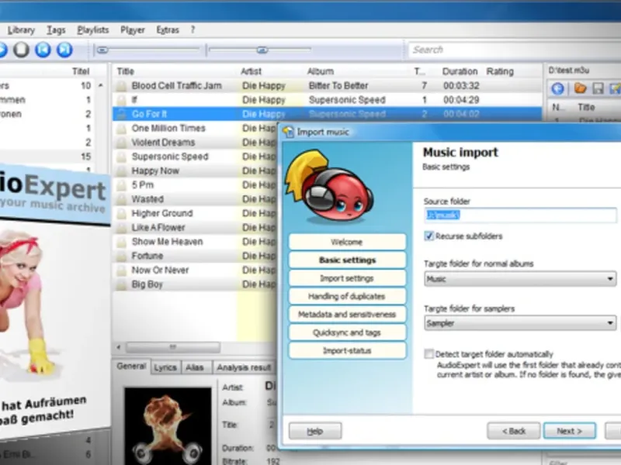Click the file icon beside One Million Times

pyautogui.click(x=122, y=129)
